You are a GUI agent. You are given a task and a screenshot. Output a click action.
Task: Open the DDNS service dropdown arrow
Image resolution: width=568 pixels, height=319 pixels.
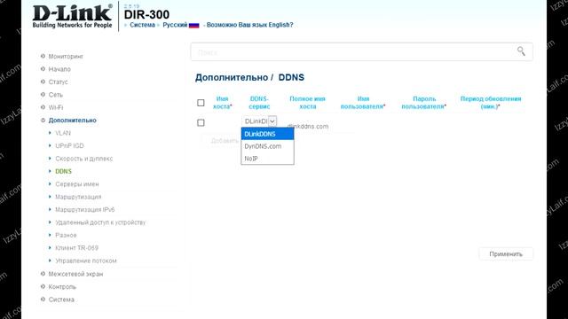point(272,121)
